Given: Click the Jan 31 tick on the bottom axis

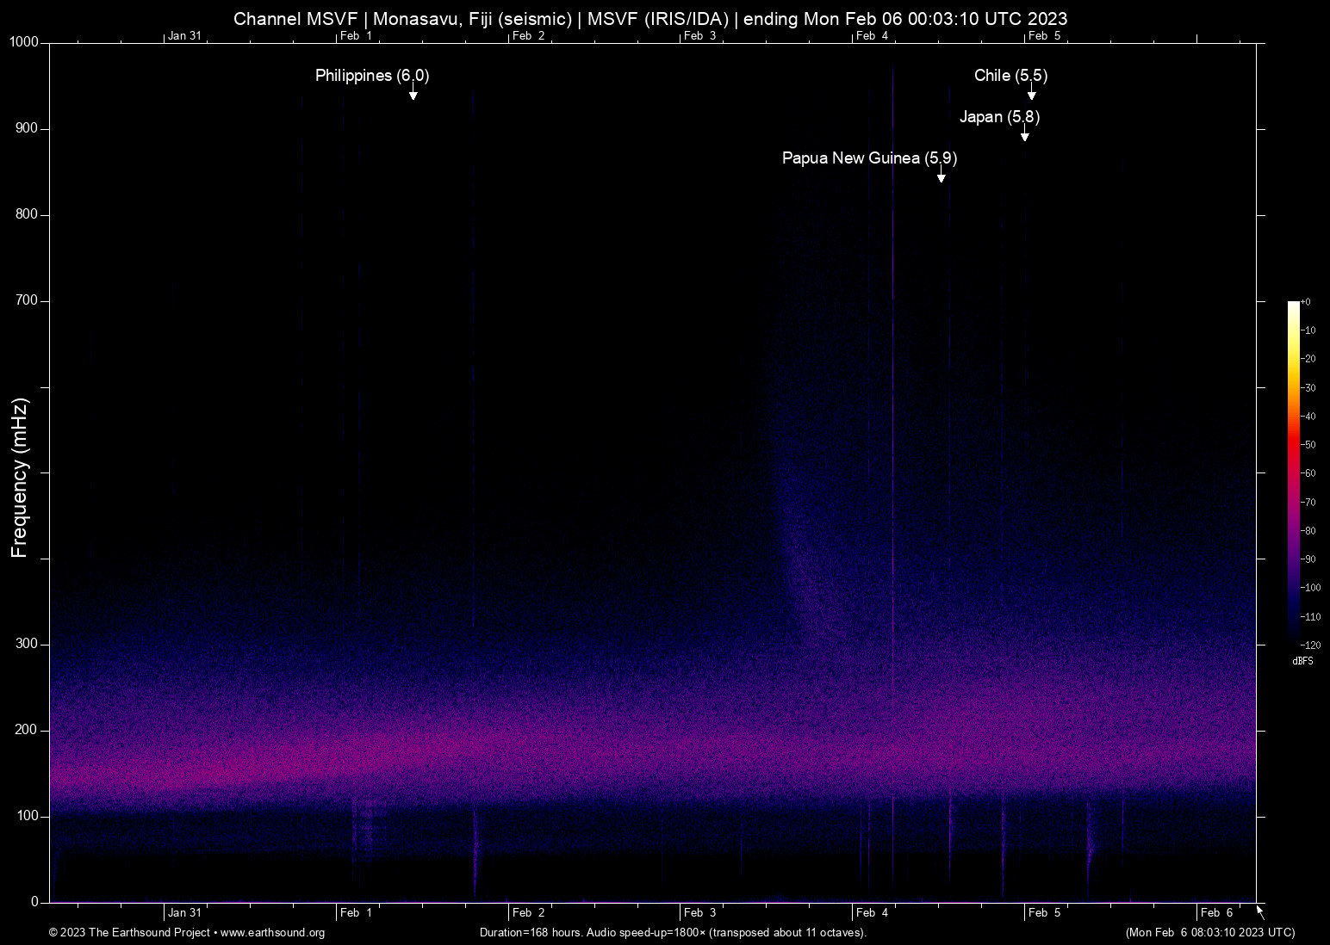Looking at the screenshot, I should [x=184, y=912].
